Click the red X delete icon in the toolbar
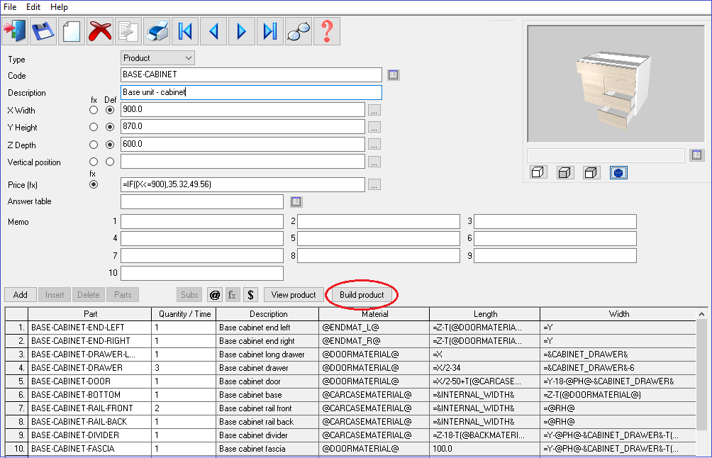The height and width of the screenshot is (458, 712). [x=100, y=31]
